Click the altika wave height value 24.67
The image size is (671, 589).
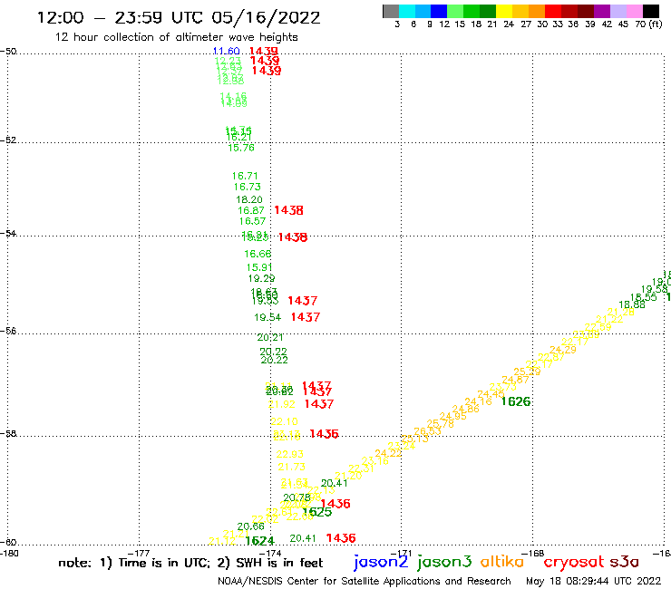click(515, 380)
